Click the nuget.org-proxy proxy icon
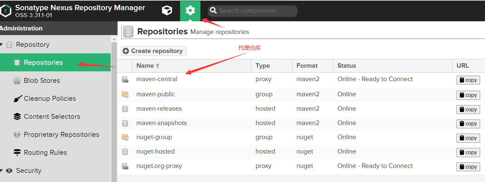 [125, 166]
